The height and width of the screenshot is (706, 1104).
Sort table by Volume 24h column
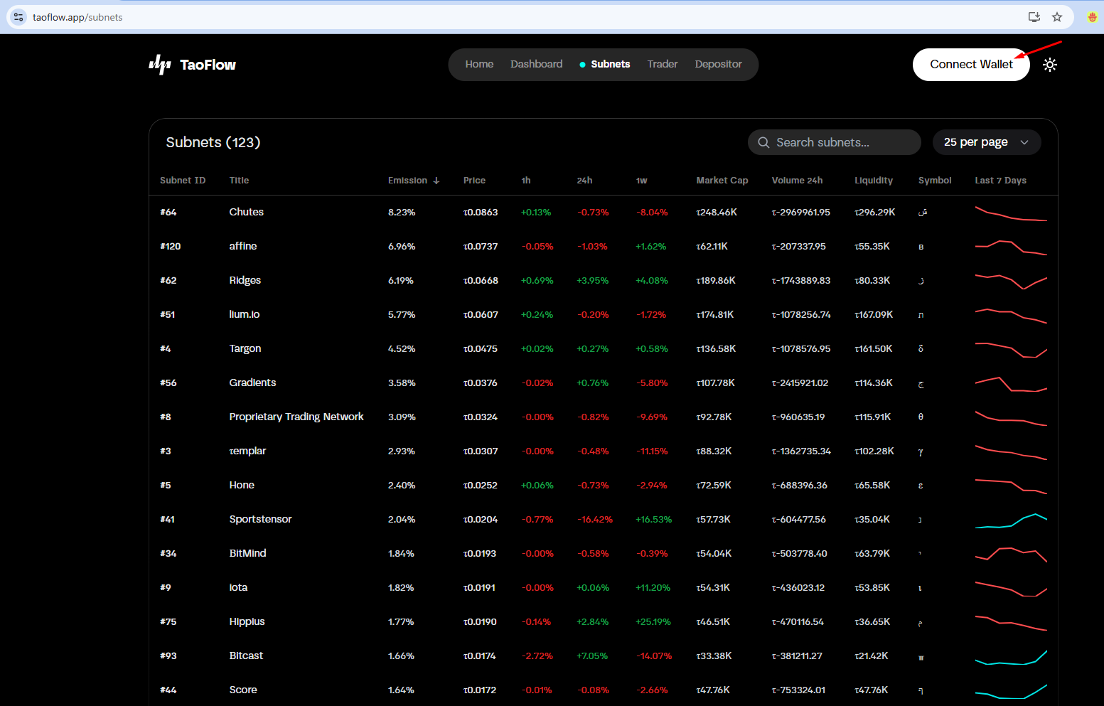(797, 181)
